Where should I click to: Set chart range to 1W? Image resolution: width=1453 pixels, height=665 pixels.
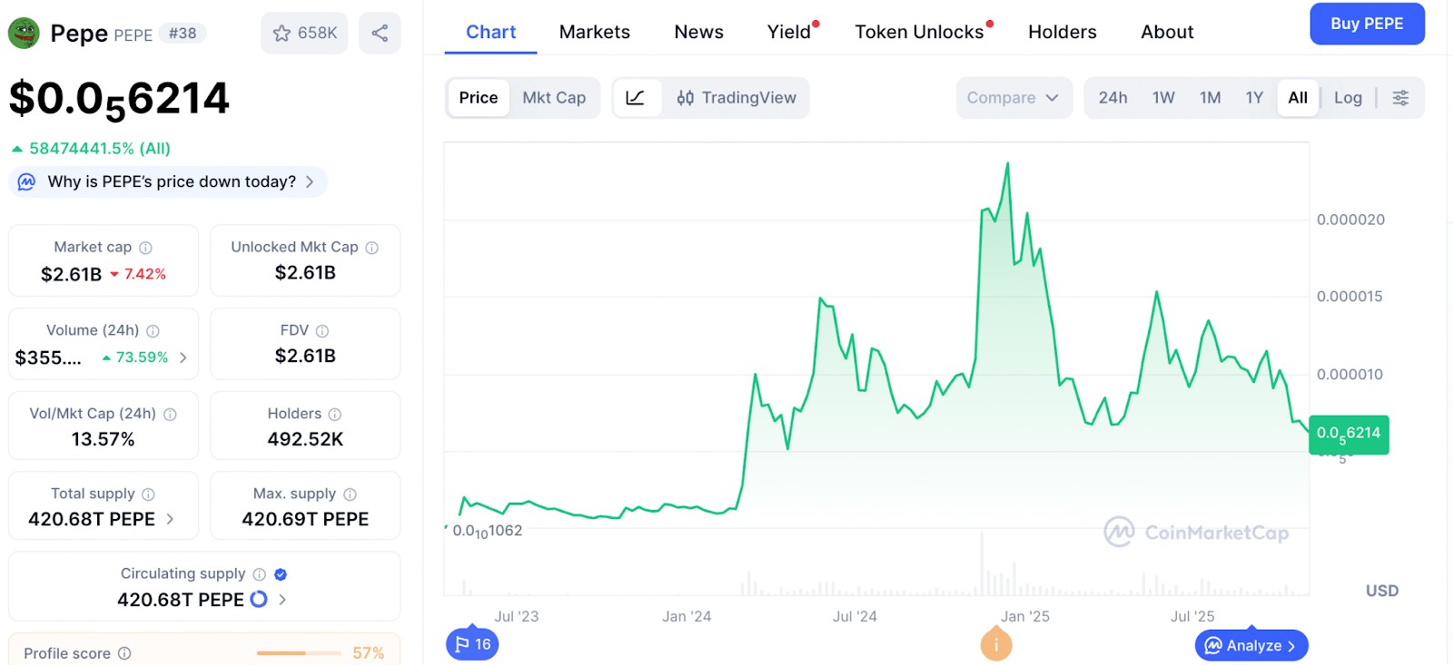pos(1163,98)
